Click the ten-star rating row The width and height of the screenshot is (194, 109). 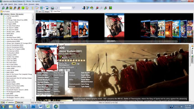tap(72, 60)
